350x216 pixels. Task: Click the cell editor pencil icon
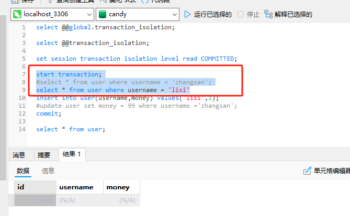click(x=307, y=170)
